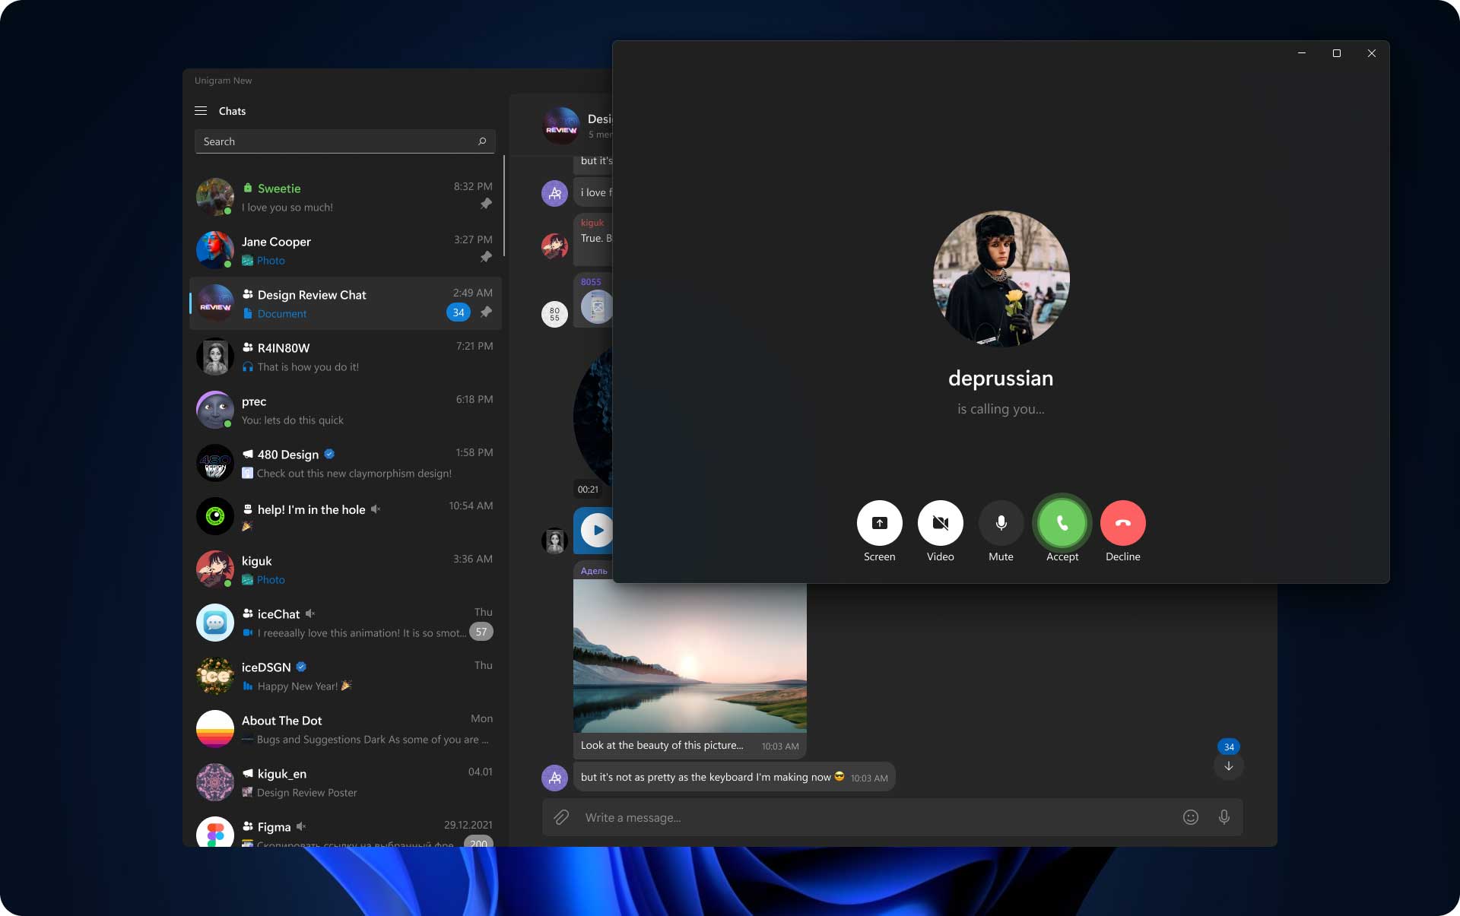Click the 8055 user avatar in chat
This screenshot has width=1460, height=916.
(x=554, y=314)
